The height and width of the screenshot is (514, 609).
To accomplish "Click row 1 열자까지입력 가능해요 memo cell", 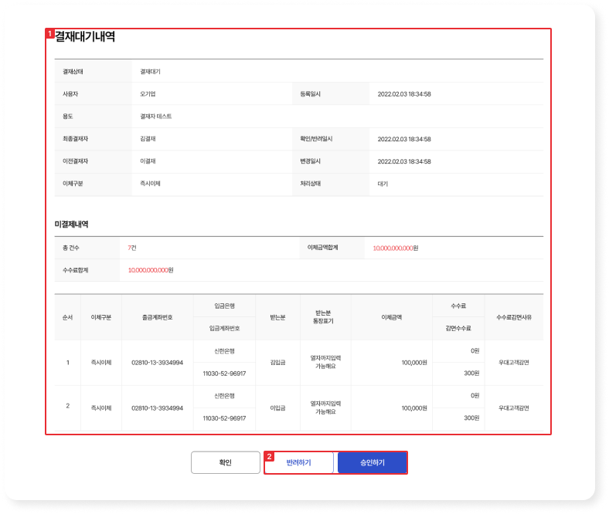I will (x=325, y=362).
